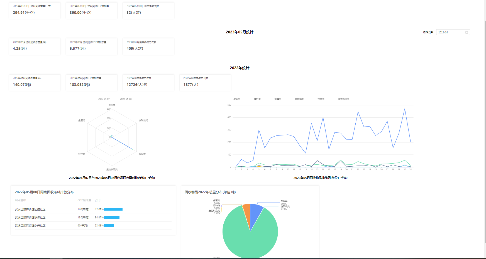Viewport: 486px width, 259px height.
Task: Select the 12726(人次) yearly participation card
Action: tap(148, 83)
